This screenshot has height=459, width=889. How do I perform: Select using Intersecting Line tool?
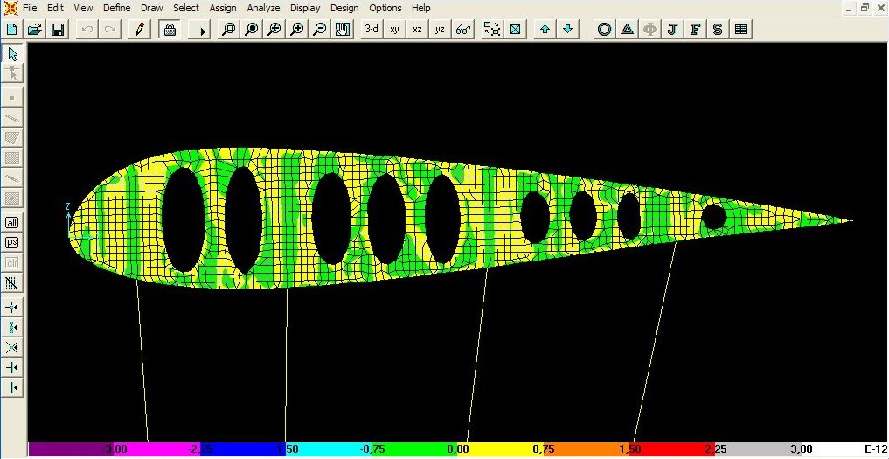point(12,282)
